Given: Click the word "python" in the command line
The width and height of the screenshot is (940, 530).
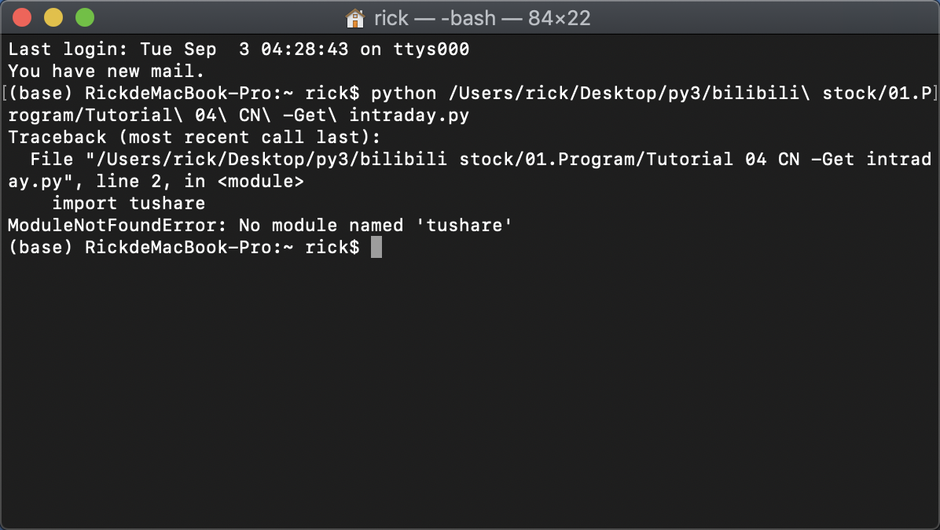Looking at the screenshot, I should tap(403, 94).
